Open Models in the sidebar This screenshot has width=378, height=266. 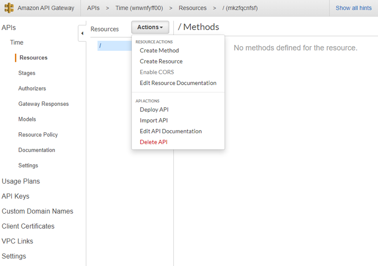click(27, 119)
